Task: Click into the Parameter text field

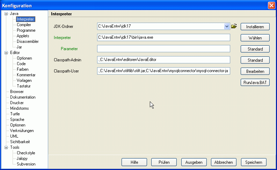Action: pyautogui.click(x=163, y=49)
